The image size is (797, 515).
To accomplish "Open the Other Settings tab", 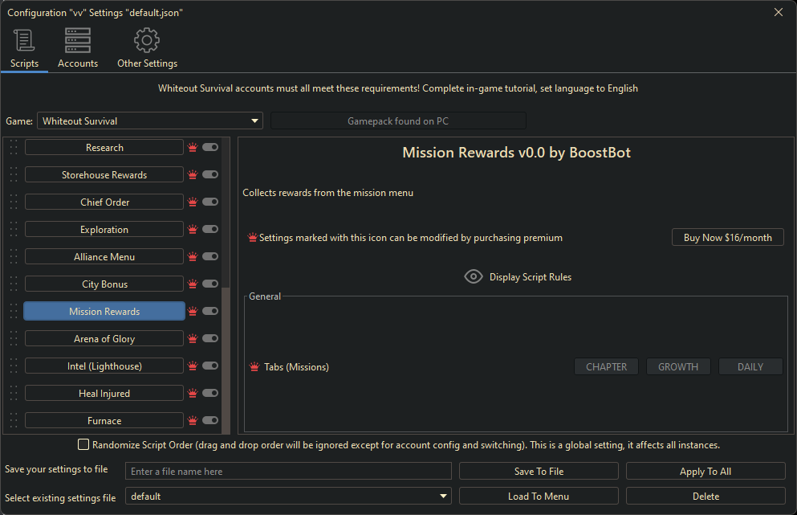I will 148,49.
